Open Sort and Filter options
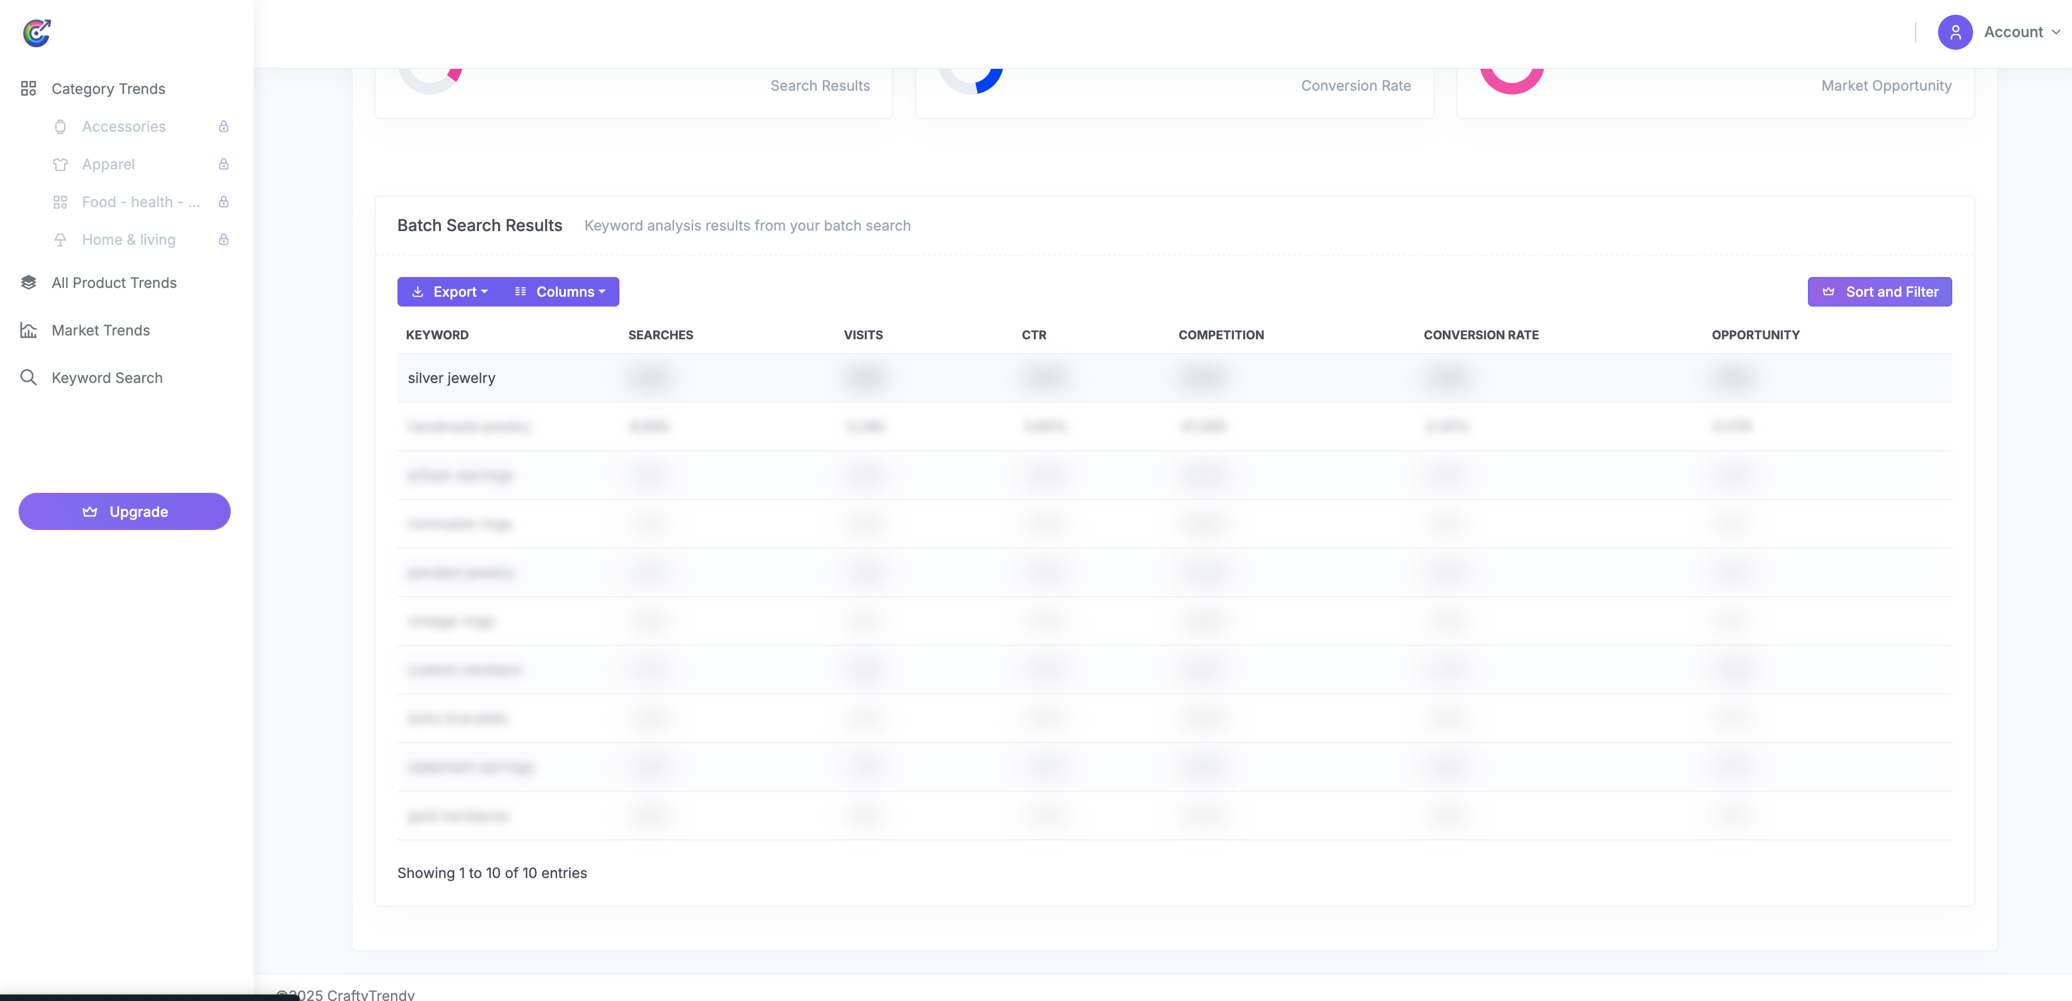Screen dimensions: 2072x1001 [1880, 291]
